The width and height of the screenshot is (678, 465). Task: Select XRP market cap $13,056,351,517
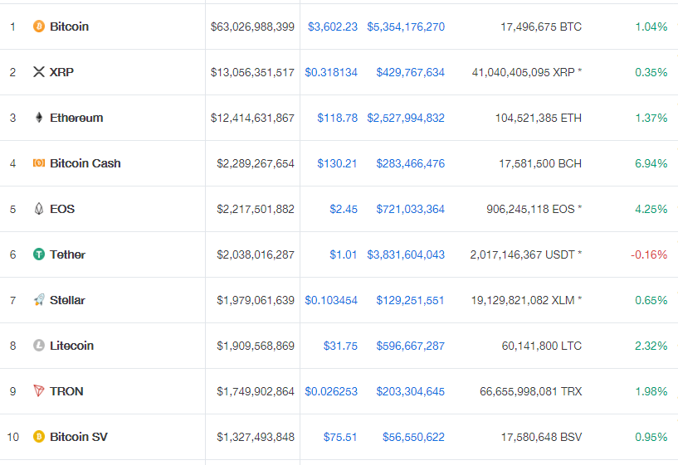click(x=252, y=72)
